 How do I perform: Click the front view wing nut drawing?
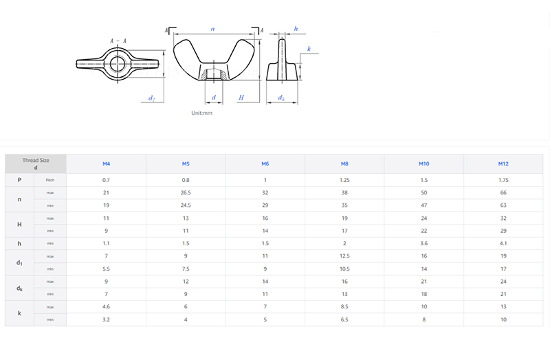point(216,62)
